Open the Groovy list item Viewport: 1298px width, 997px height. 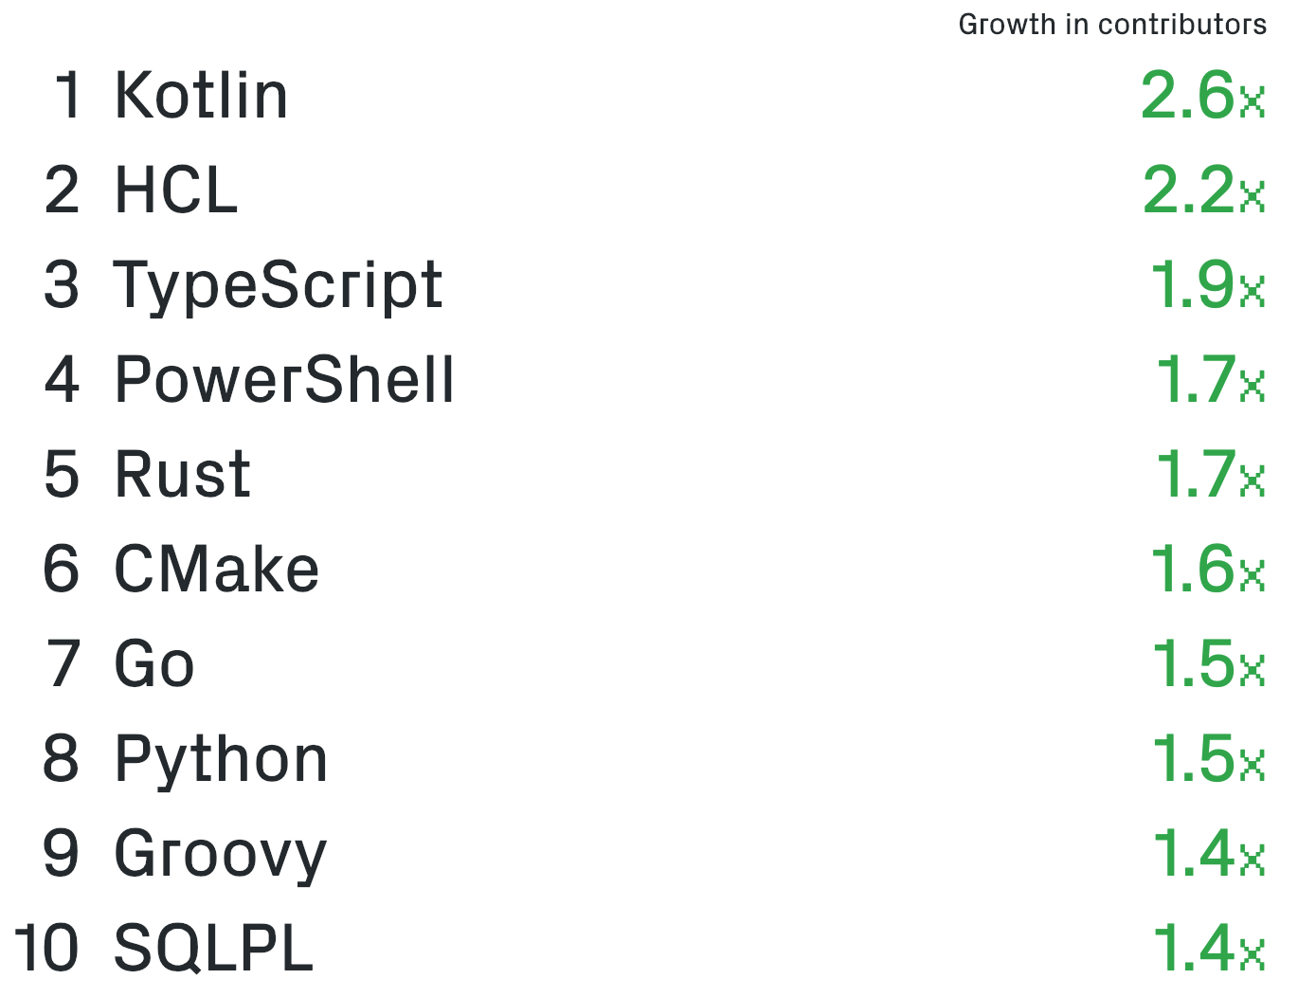tap(220, 854)
